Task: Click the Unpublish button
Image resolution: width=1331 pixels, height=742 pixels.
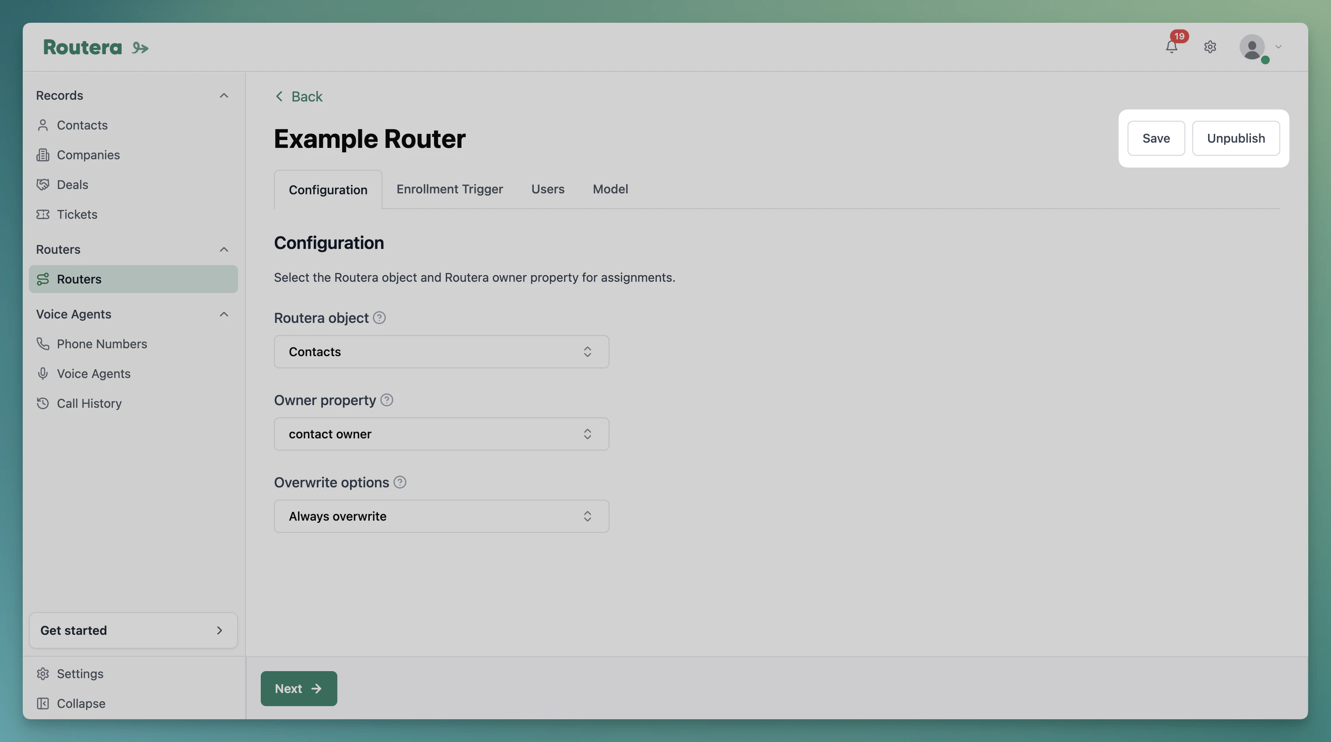Action: [1236, 139]
